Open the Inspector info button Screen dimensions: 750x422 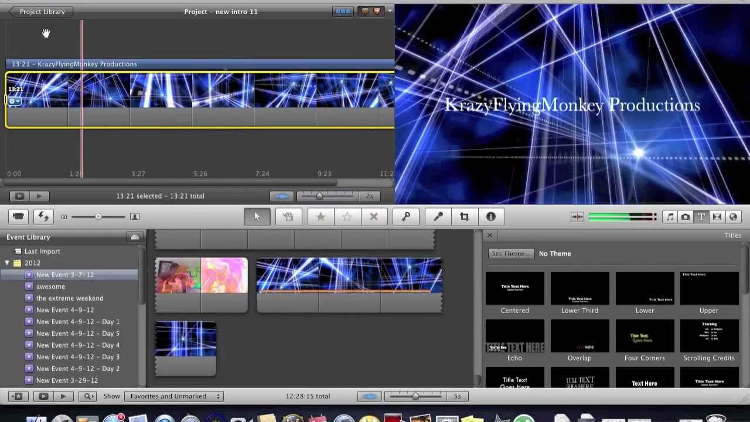coord(491,217)
